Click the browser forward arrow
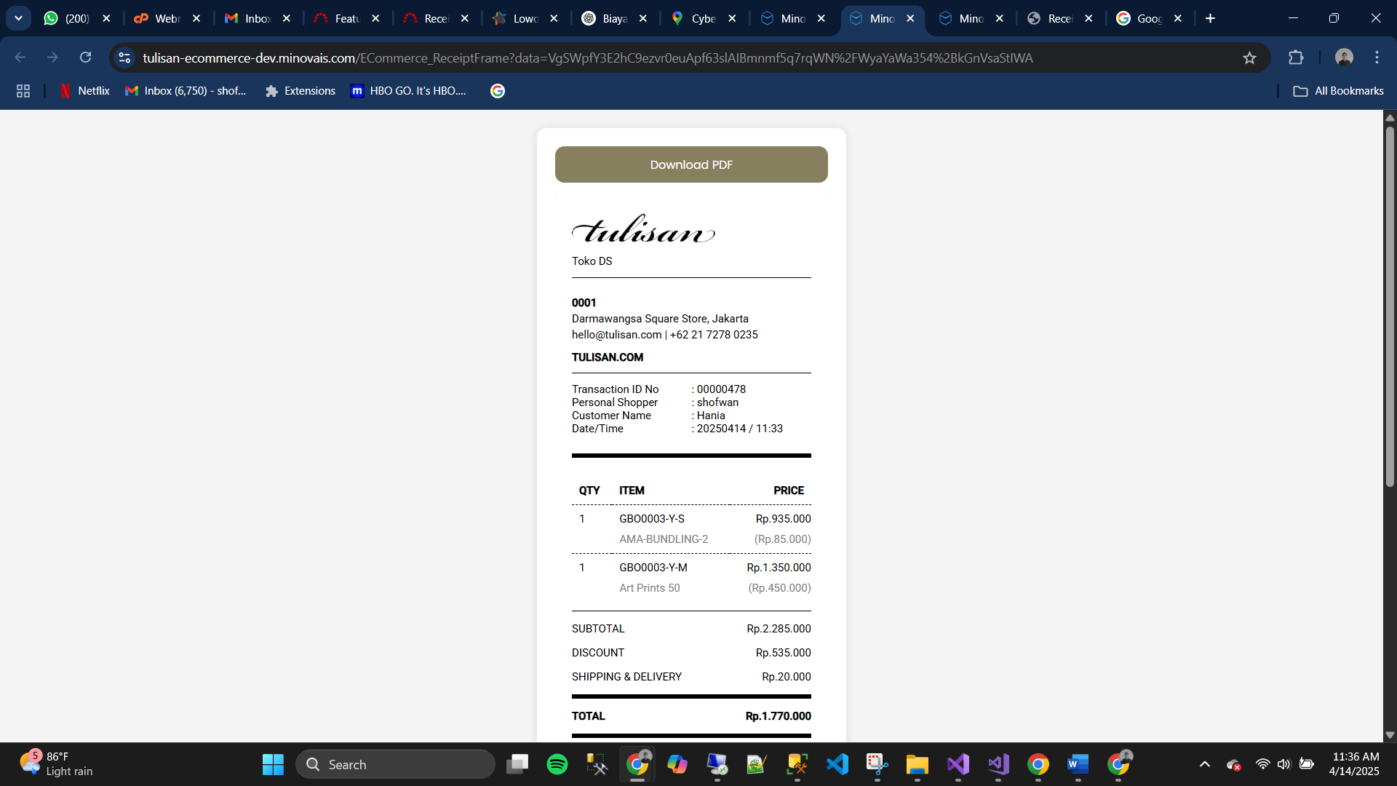1397x786 pixels. [52, 57]
